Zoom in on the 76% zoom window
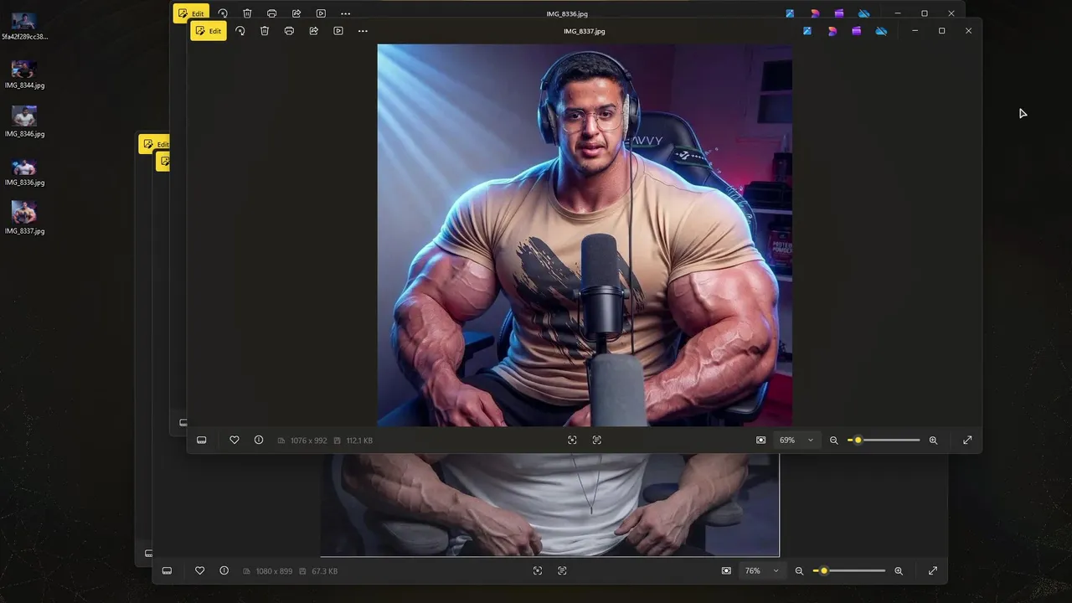Image resolution: width=1072 pixels, height=603 pixels. [x=899, y=571]
